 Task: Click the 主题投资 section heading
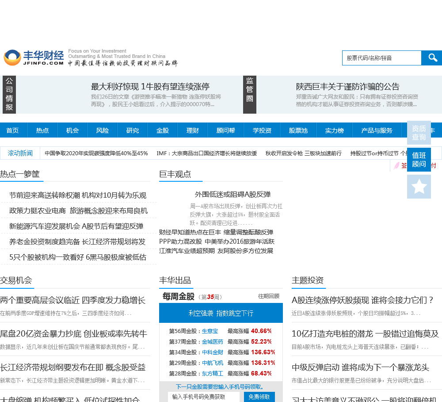click(308, 280)
